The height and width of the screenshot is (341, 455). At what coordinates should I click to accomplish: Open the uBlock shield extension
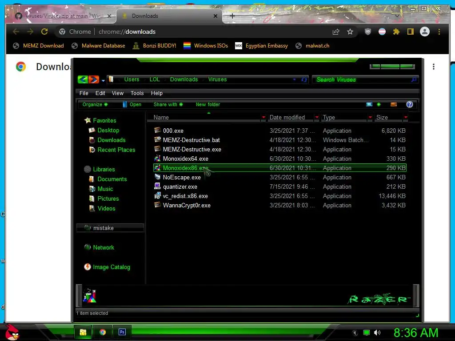(x=367, y=32)
